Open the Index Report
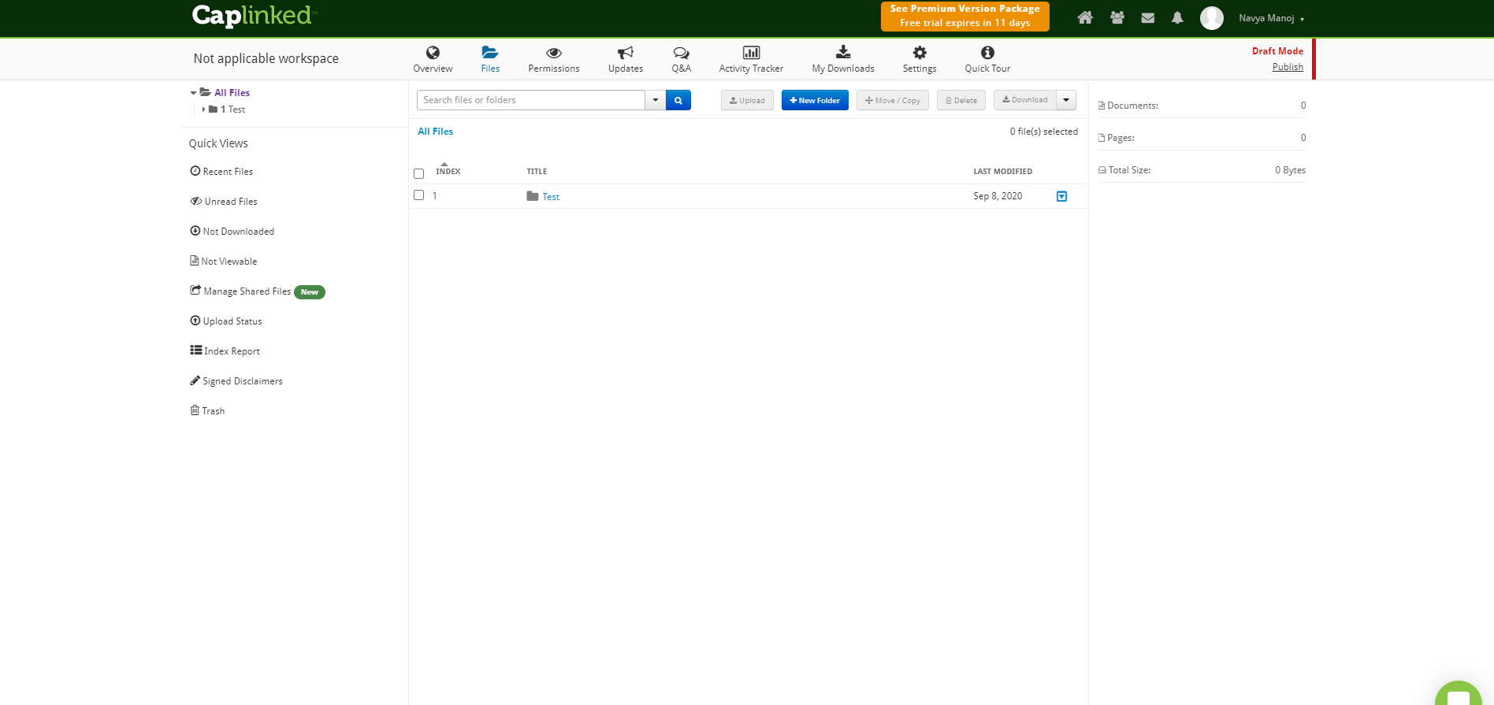1494x705 pixels. tap(225, 351)
